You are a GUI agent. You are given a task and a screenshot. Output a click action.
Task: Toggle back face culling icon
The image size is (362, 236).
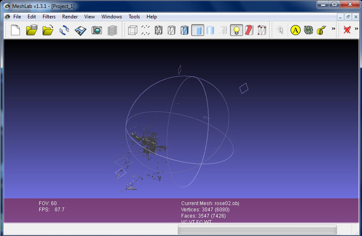[262, 30]
